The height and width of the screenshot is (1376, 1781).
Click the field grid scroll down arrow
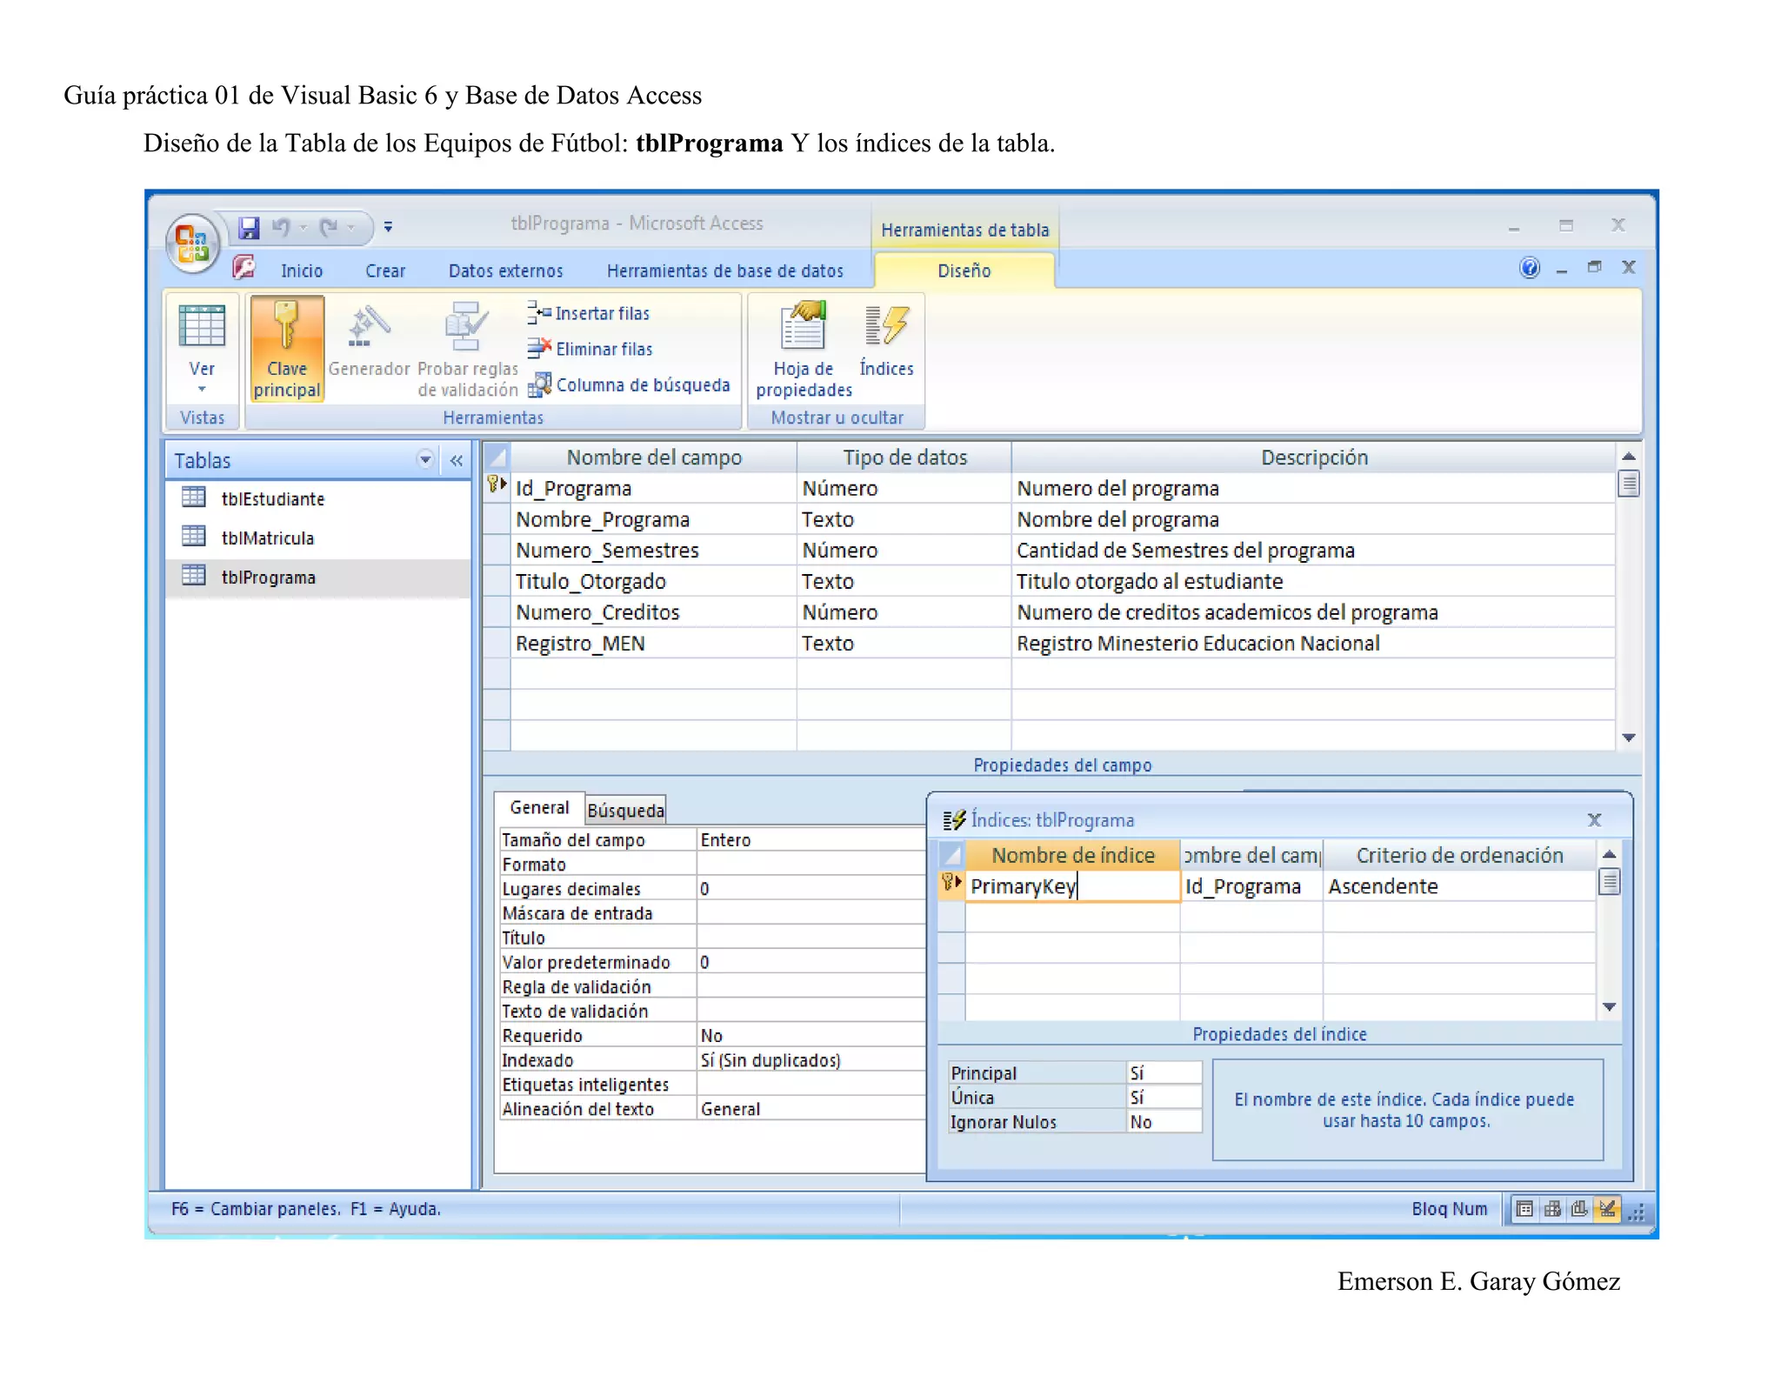click(1629, 738)
